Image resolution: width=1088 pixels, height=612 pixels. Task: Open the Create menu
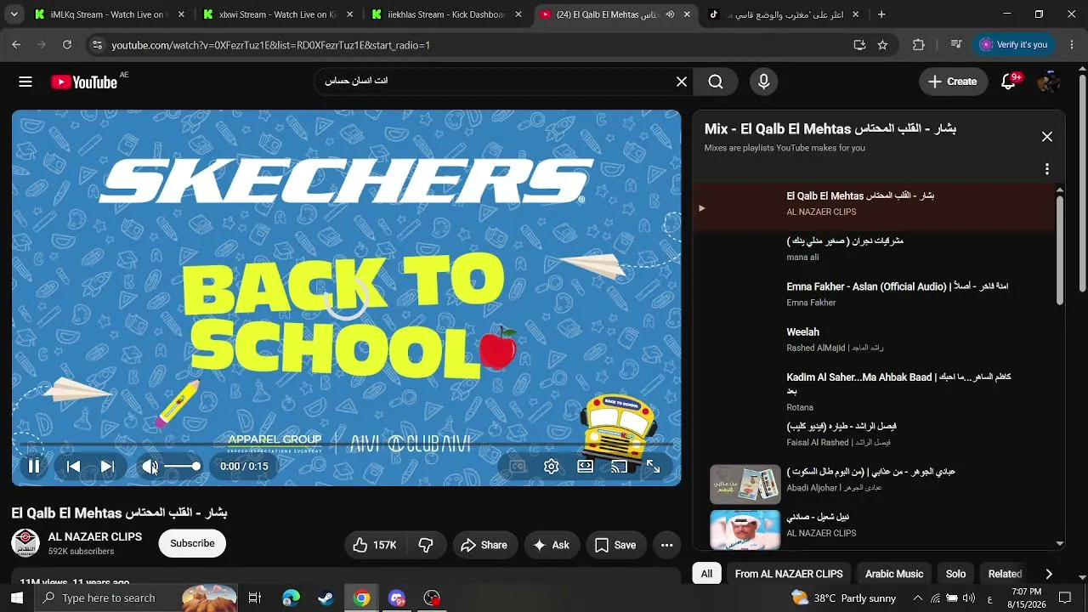click(x=953, y=82)
